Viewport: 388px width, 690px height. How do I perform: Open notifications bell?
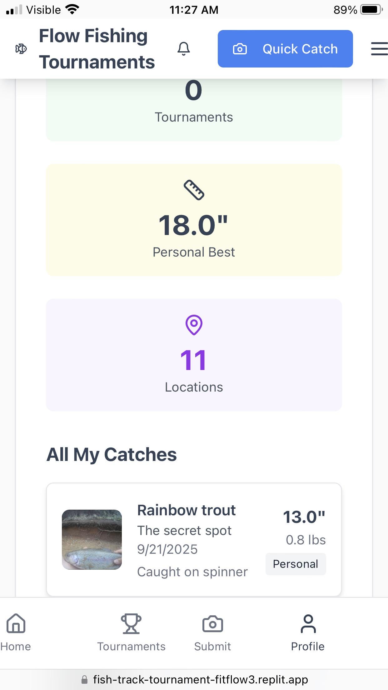(x=184, y=49)
